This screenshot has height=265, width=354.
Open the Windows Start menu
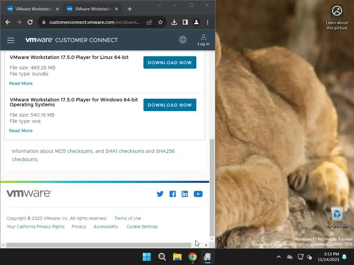[147, 257]
